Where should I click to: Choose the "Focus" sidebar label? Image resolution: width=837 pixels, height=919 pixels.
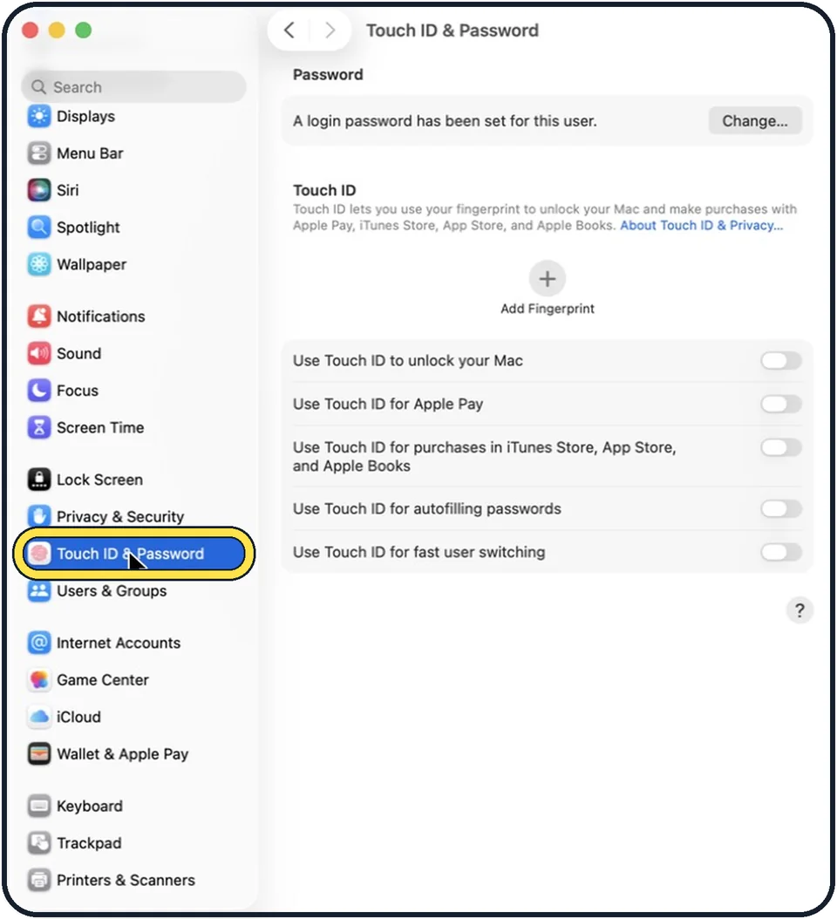78,391
